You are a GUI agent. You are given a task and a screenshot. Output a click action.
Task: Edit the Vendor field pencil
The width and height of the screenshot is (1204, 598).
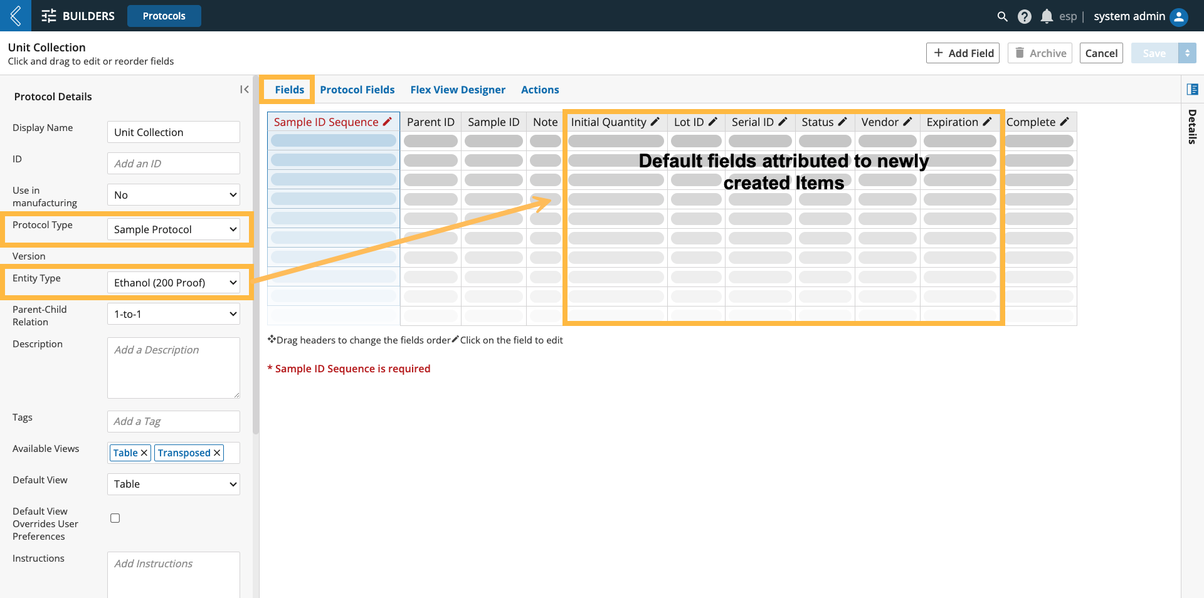(x=907, y=122)
